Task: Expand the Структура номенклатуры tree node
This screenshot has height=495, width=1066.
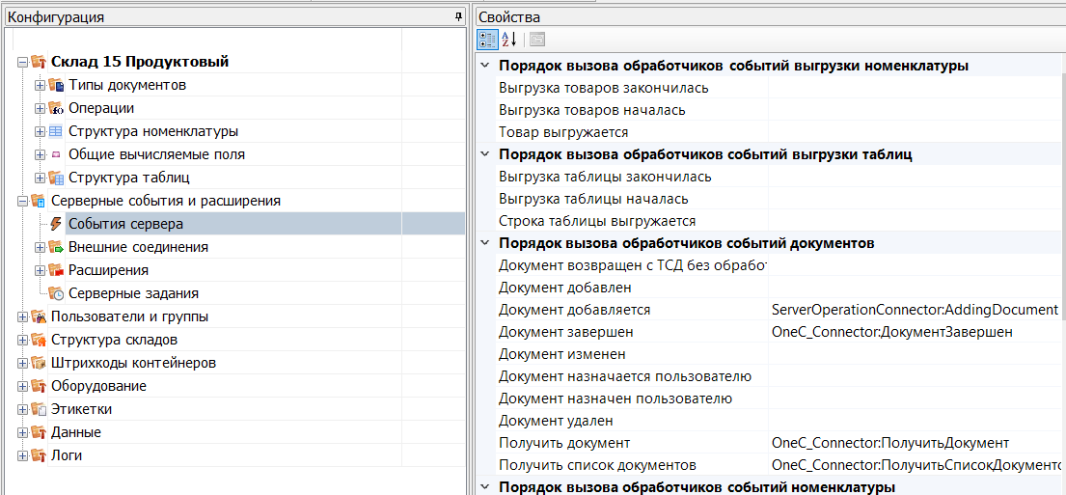Action: click(x=41, y=132)
